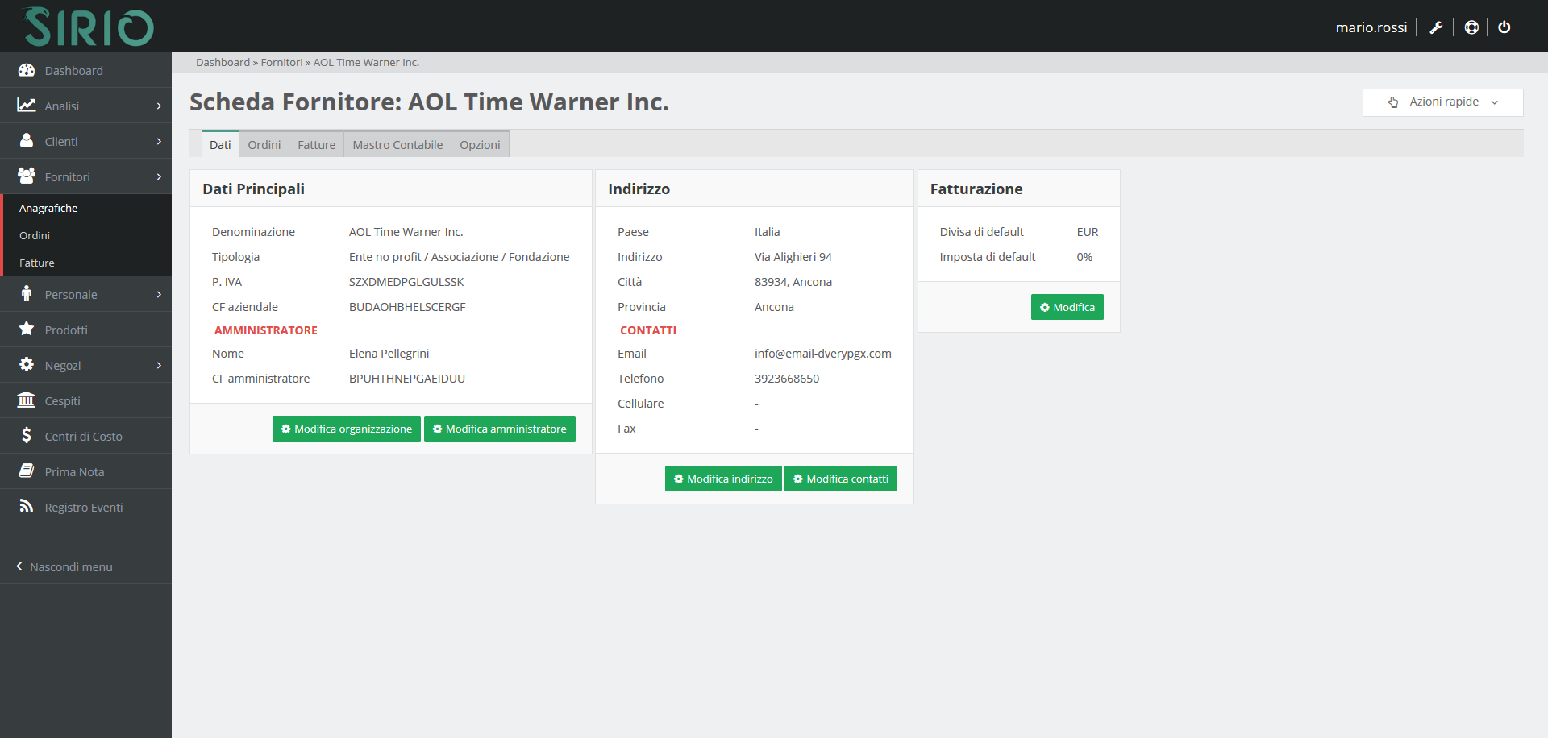The height and width of the screenshot is (738, 1548).
Task: Open the Azioni rapide dropdown
Action: 1442,102
